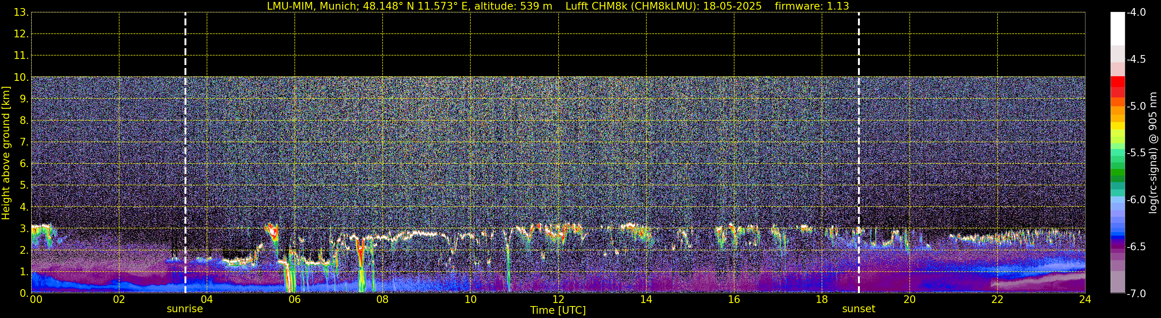Pick the yellow segment of the colorbar

pos(1118,126)
